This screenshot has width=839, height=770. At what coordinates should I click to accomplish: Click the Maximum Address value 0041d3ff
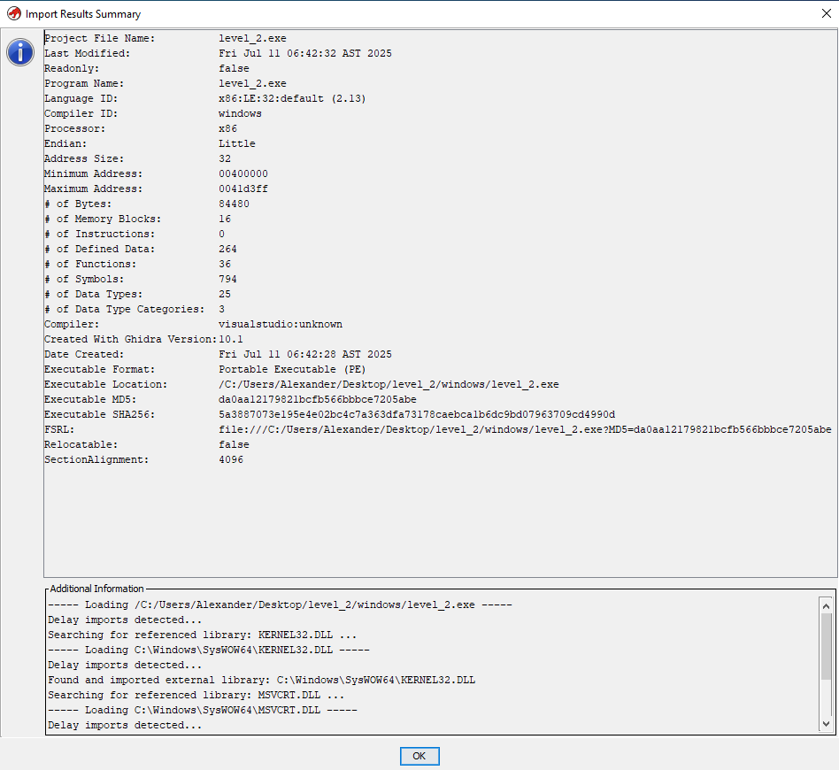click(x=243, y=189)
